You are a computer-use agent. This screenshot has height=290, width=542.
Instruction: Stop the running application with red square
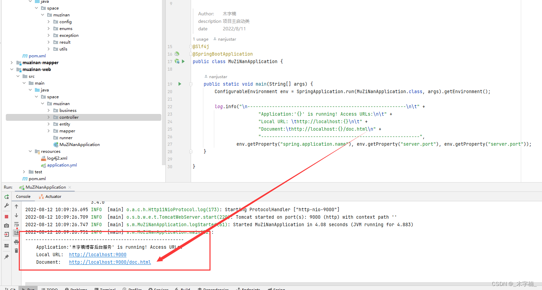coord(6,217)
